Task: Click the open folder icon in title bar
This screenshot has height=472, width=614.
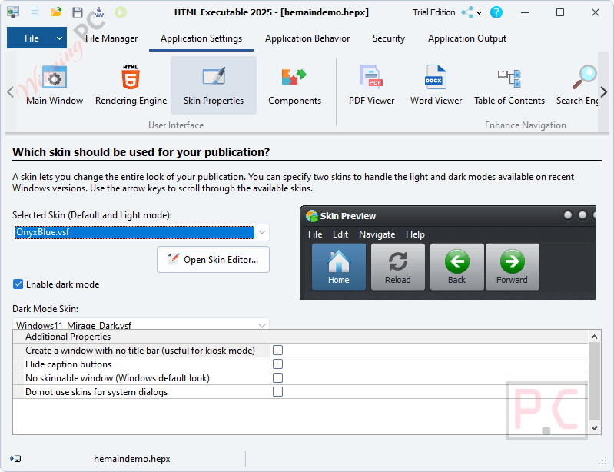Action: [56, 12]
